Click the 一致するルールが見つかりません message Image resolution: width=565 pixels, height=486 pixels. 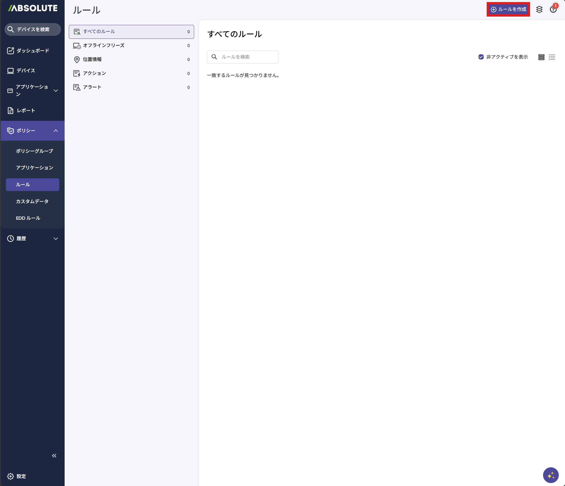[243, 75]
